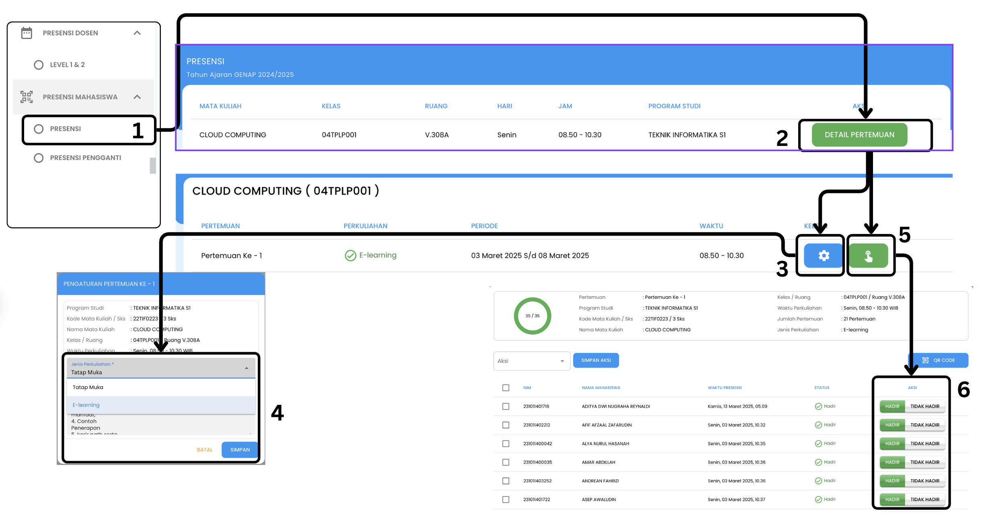The image size is (986, 517).
Task: Click Simpan in the pengaturan dialog
Action: point(240,450)
